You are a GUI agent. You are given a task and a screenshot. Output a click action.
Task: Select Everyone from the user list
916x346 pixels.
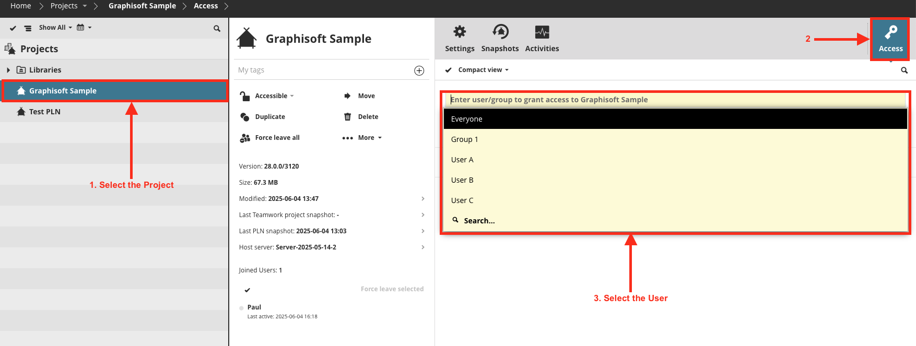coord(675,119)
